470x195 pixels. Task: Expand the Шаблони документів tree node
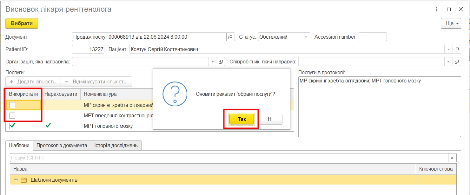click(16, 180)
